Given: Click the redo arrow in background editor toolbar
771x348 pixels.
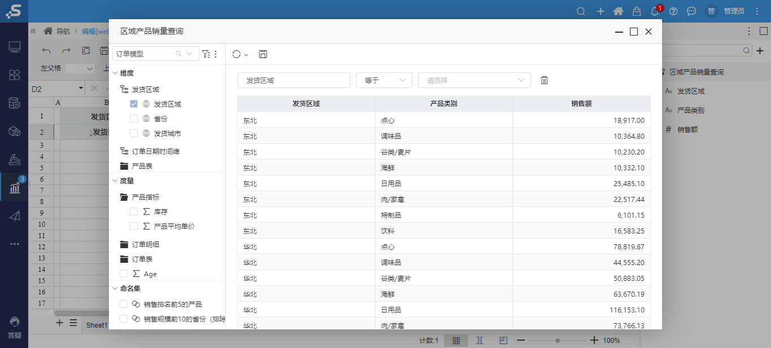Looking at the screenshot, I should 66,51.
